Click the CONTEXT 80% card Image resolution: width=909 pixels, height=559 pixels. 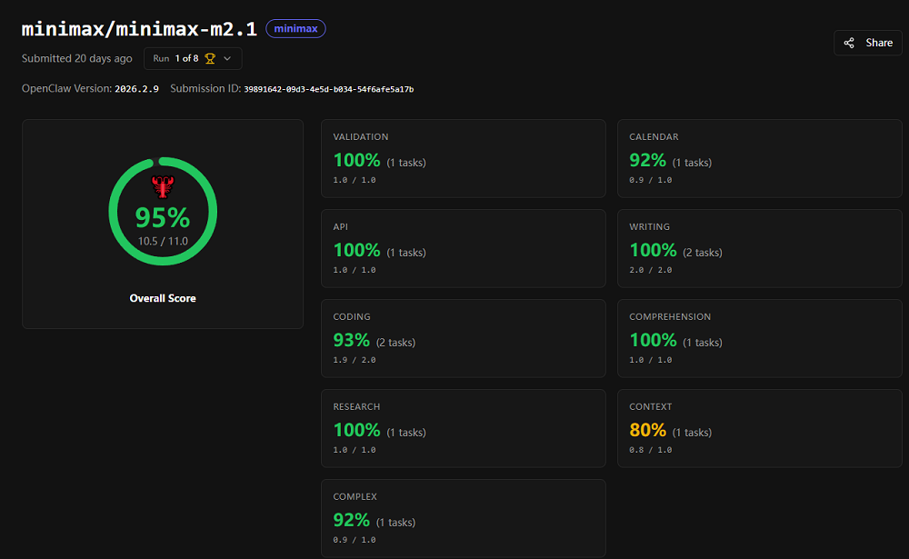coord(759,428)
